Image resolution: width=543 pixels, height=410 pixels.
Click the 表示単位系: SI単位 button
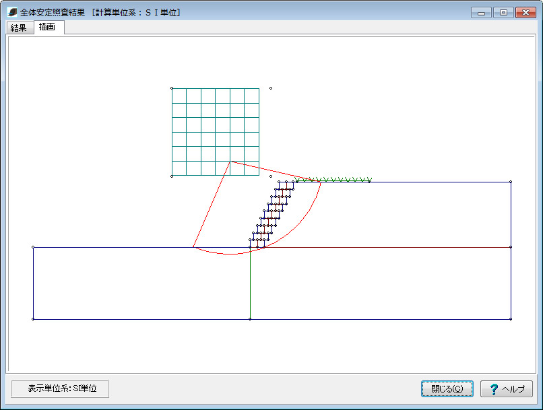coord(60,388)
